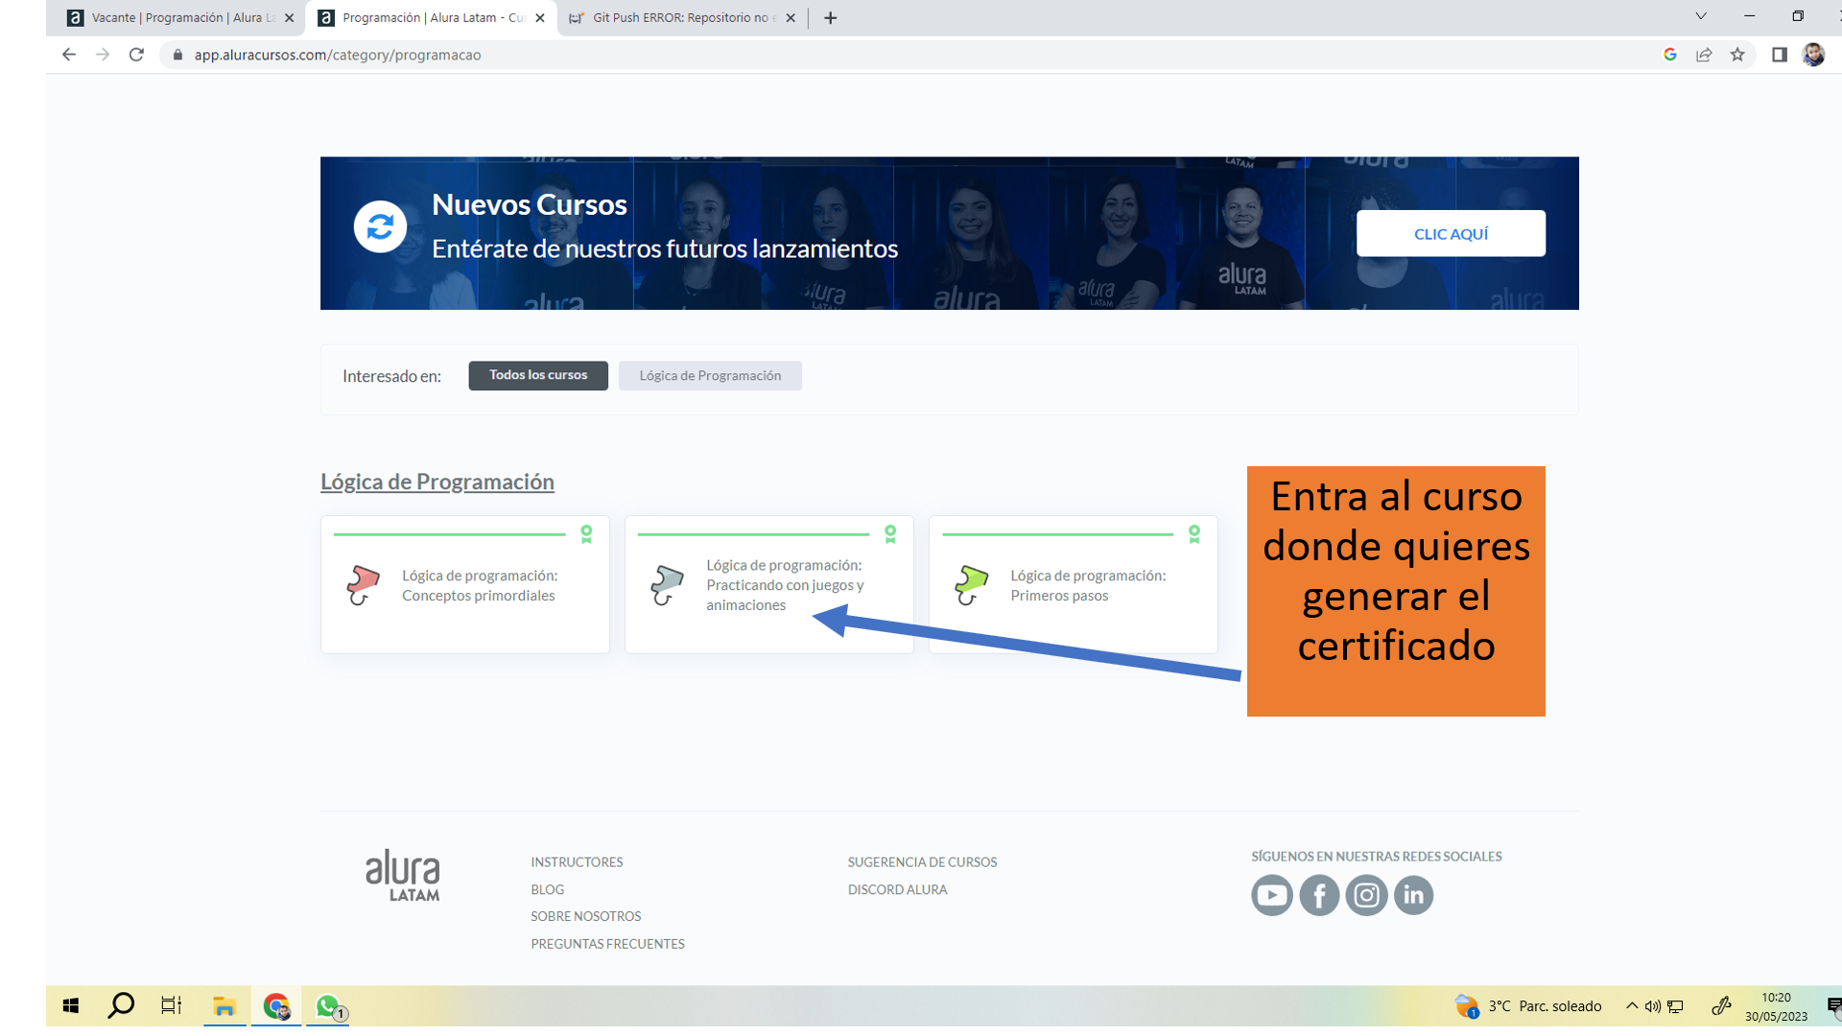Open PREGUNTAS FRECUENTES footer link
This screenshot has height=1036, width=1842.
pos(607,944)
